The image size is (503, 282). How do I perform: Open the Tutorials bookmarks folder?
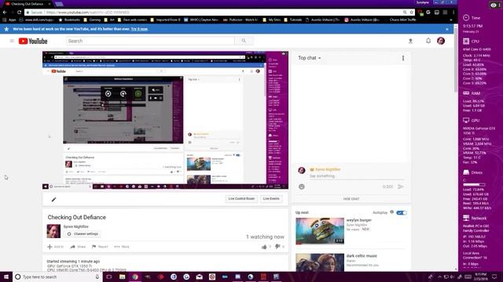[293, 20]
